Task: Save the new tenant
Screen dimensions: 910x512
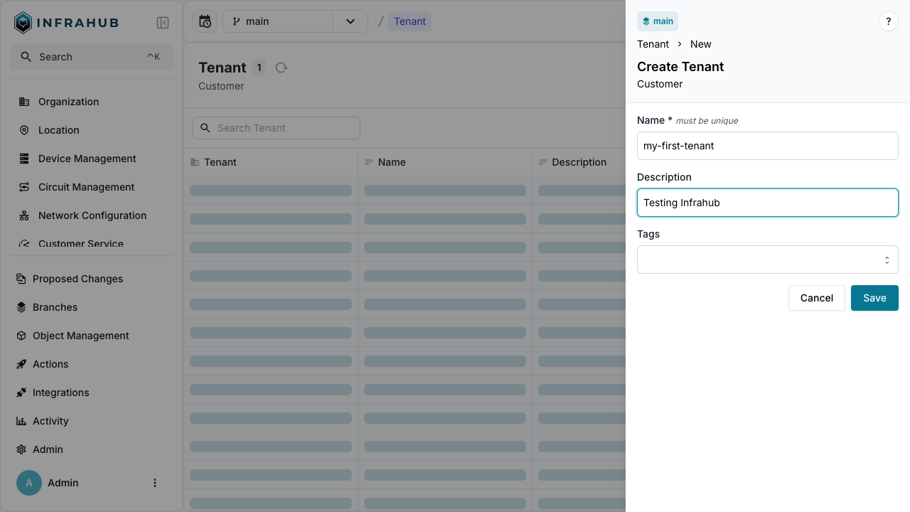Action: (x=874, y=298)
